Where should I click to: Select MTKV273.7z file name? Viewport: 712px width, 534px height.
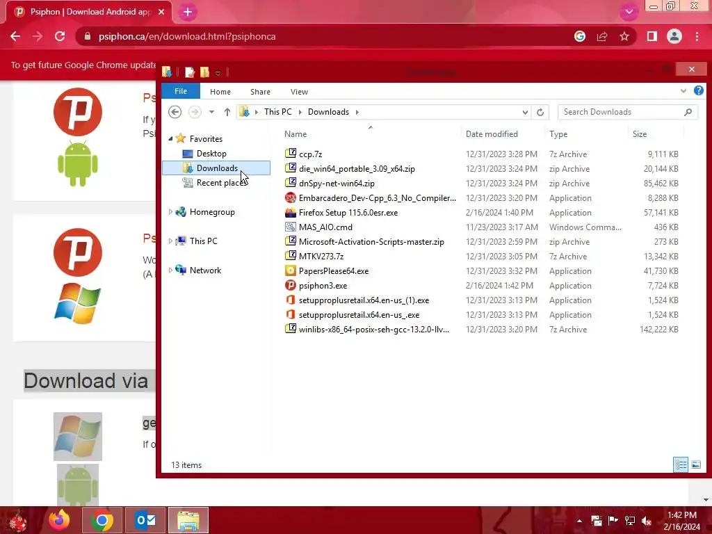(x=321, y=257)
